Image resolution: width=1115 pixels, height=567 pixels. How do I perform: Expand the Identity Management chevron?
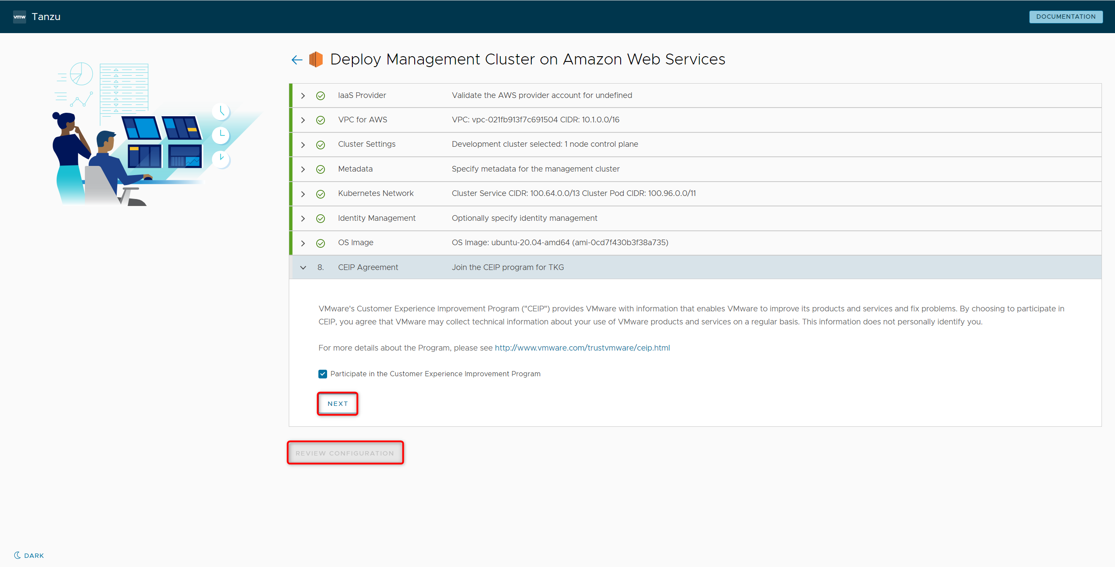[303, 218]
